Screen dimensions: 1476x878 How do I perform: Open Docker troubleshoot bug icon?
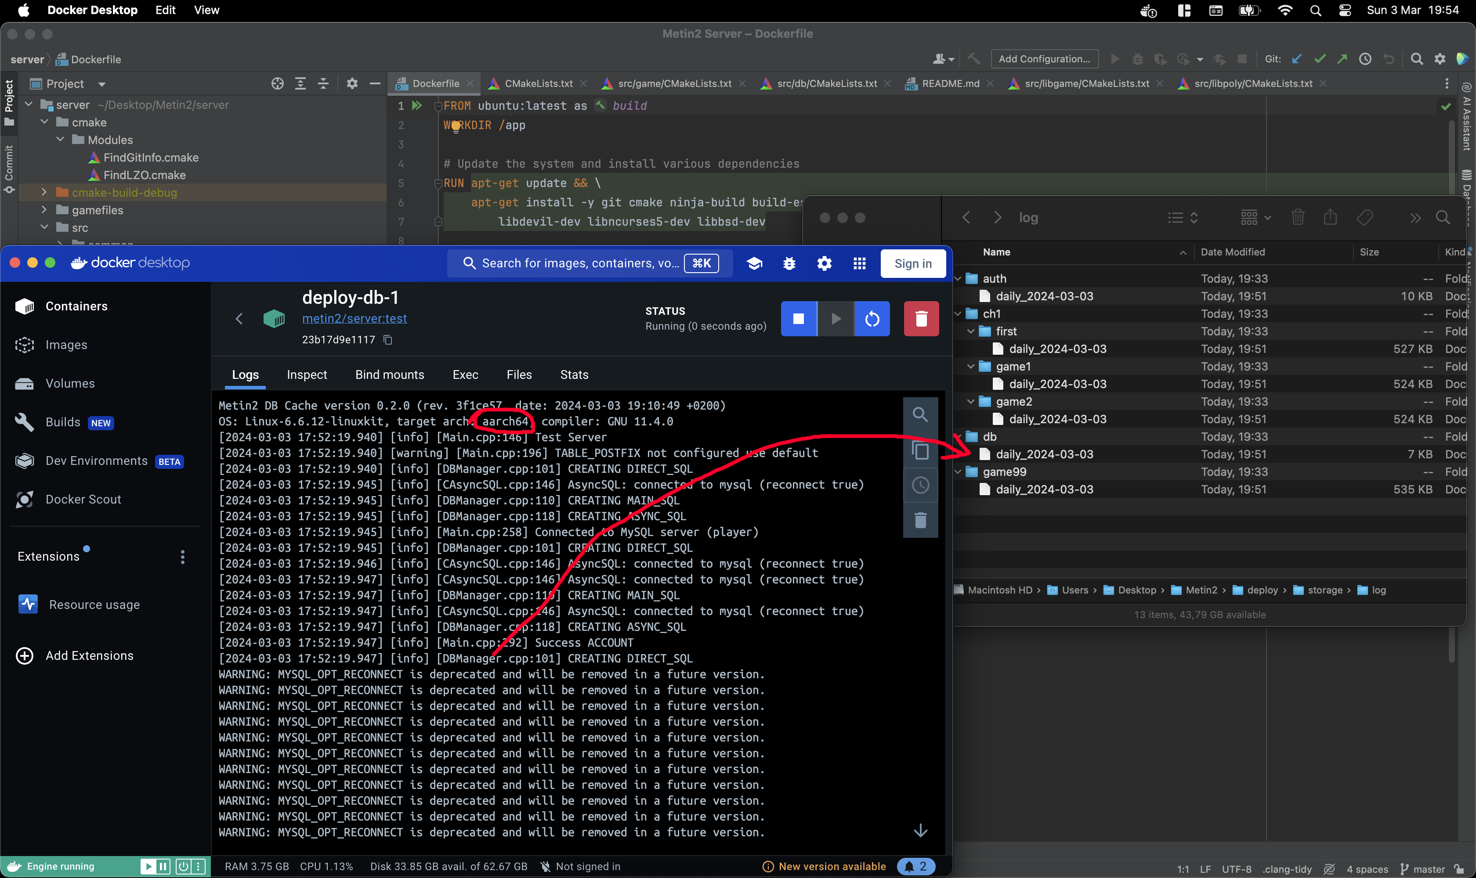tap(789, 263)
